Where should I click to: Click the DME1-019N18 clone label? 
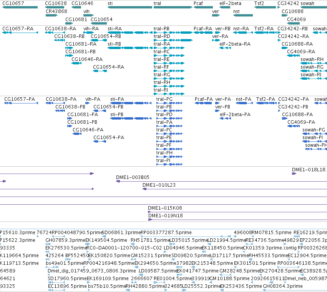(x=165, y=215)
